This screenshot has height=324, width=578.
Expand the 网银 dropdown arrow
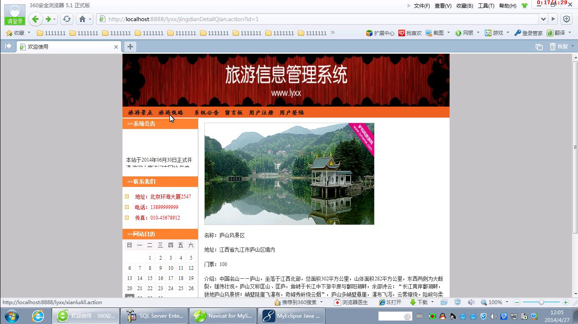478,33
